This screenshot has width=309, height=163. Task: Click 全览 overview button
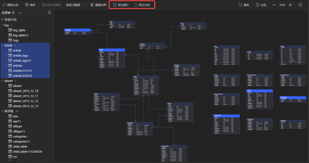point(261,5)
